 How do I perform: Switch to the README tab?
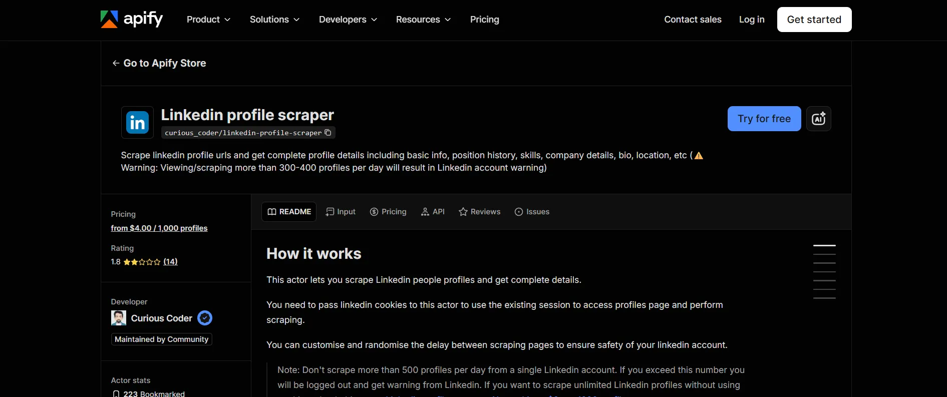(289, 212)
